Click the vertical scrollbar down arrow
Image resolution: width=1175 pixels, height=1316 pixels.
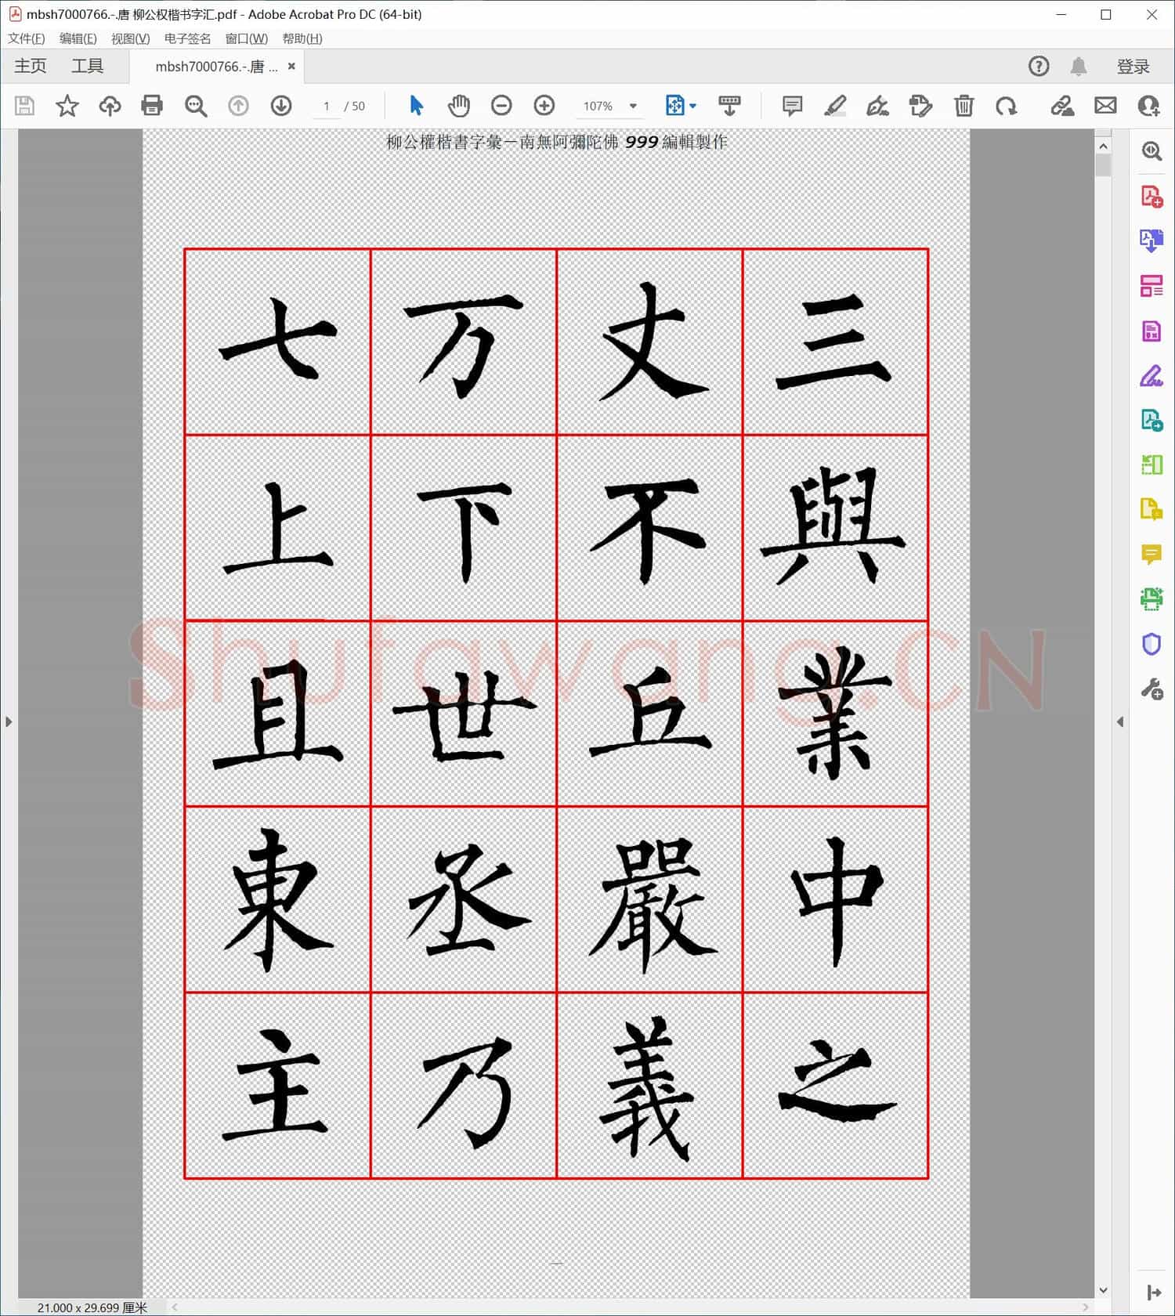pyautogui.click(x=1103, y=1290)
